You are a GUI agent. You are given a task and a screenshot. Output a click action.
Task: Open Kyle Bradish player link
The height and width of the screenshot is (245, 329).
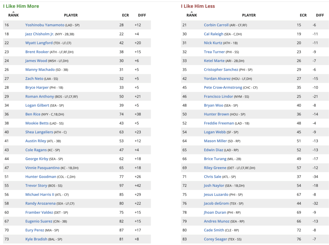[36, 239]
